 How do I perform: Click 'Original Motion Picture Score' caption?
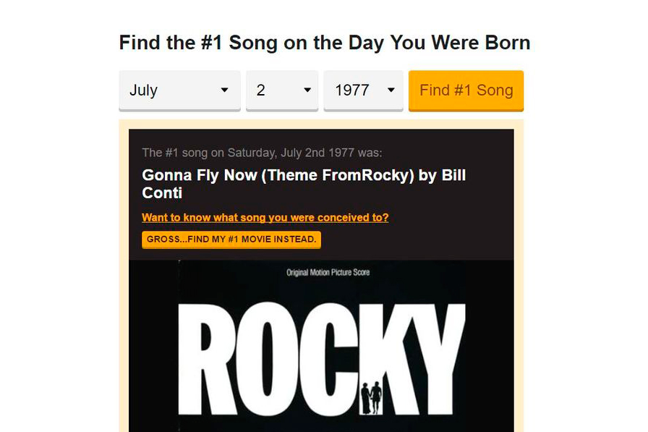tap(328, 273)
